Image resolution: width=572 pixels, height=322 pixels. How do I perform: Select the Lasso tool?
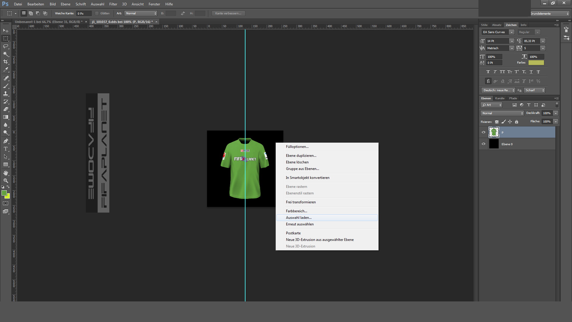(x=6, y=46)
